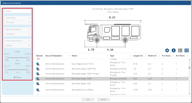Screen dimensions: 192x103
Task: Open the Vehicle Type dropdown
Action: click(x=18, y=18)
